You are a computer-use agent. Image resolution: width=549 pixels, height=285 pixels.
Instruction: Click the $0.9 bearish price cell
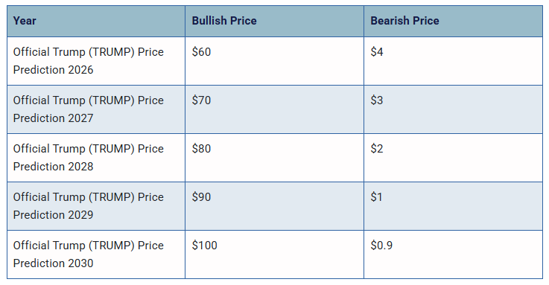[x=454, y=254]
